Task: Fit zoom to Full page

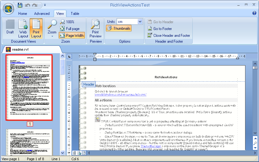Action: pos(69,29)
